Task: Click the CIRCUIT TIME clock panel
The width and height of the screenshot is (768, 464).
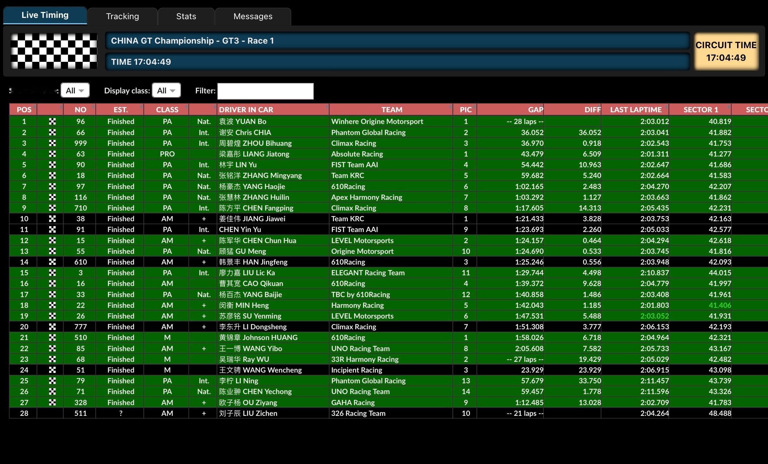Action: 726,51
